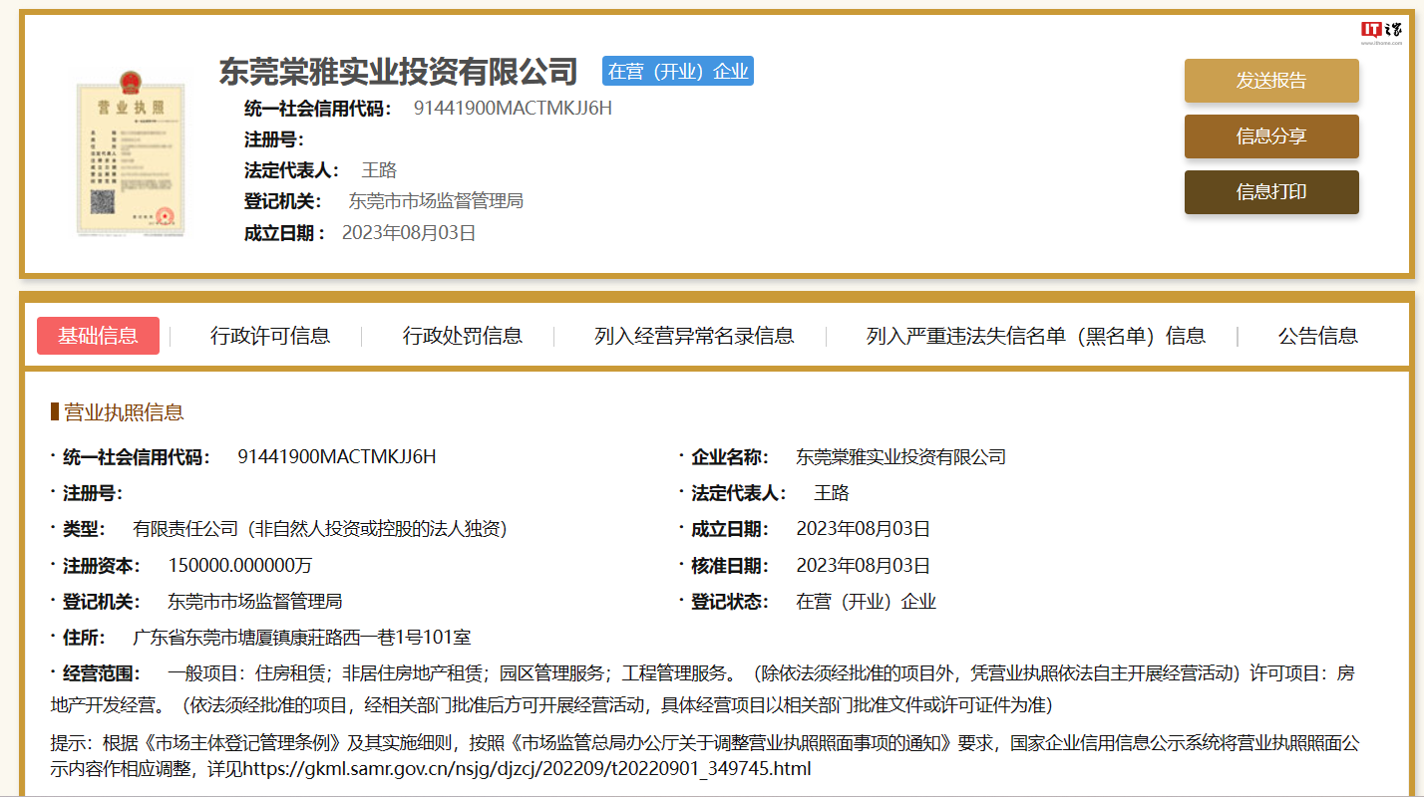Click the 在营（开业）企业 status badge
Viewport: 1424px width, 797px height.
click(x=677, y=71)
